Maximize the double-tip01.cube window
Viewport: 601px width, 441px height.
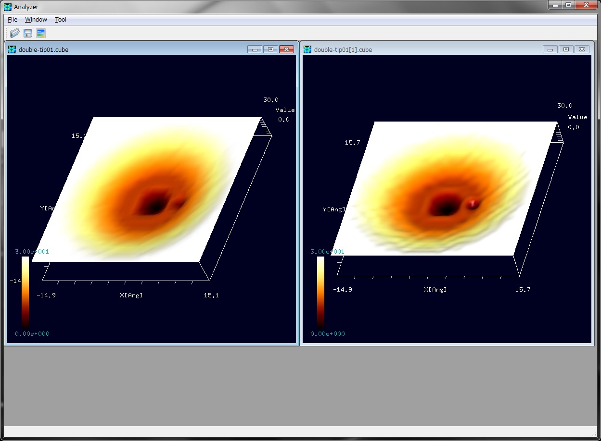270,49
